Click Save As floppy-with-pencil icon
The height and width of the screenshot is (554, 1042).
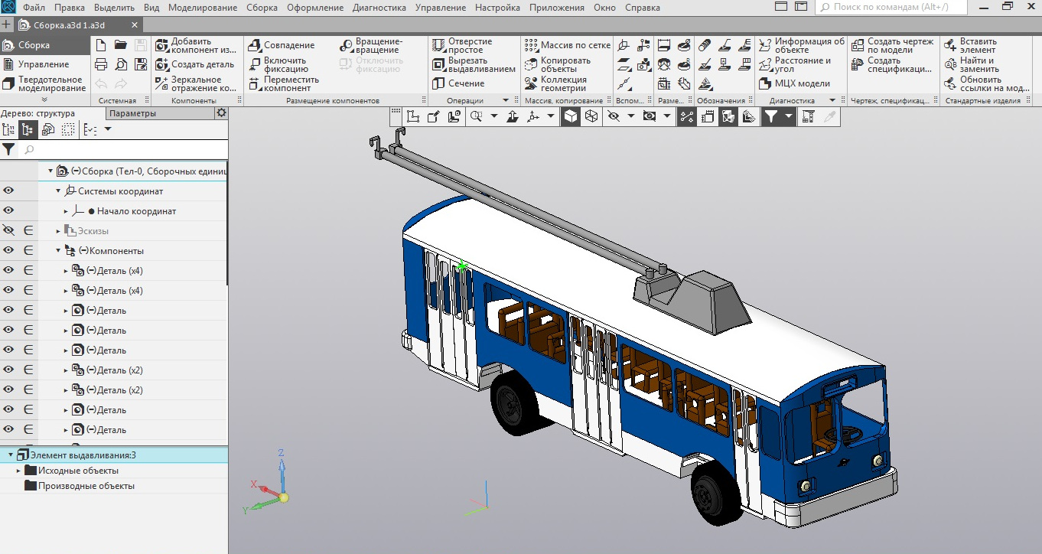click(141, 64)
